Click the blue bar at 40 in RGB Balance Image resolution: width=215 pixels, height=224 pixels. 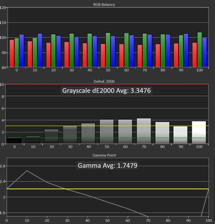point(95,51)
